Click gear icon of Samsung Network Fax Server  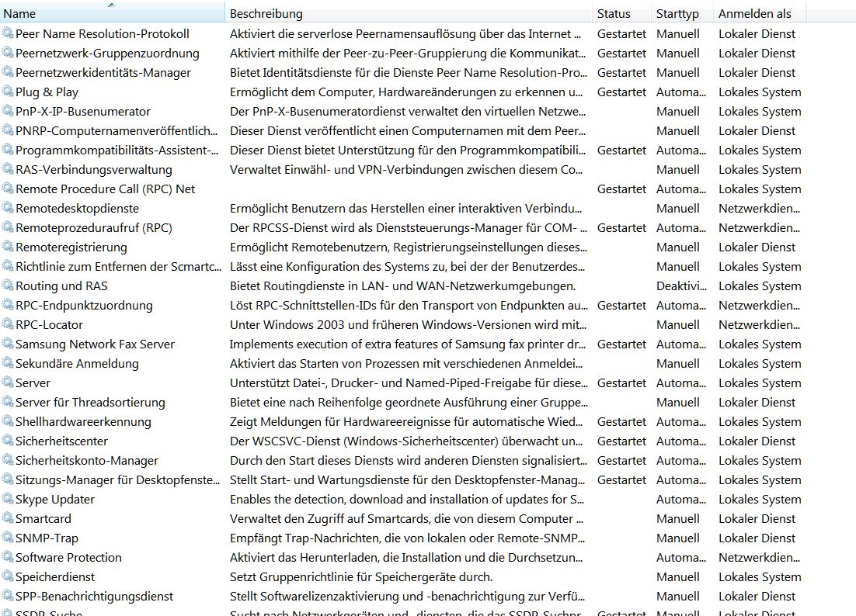point(8,344)
